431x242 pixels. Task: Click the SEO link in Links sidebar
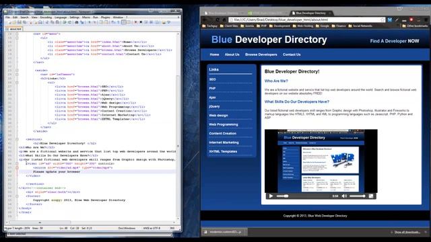[213, 79]
